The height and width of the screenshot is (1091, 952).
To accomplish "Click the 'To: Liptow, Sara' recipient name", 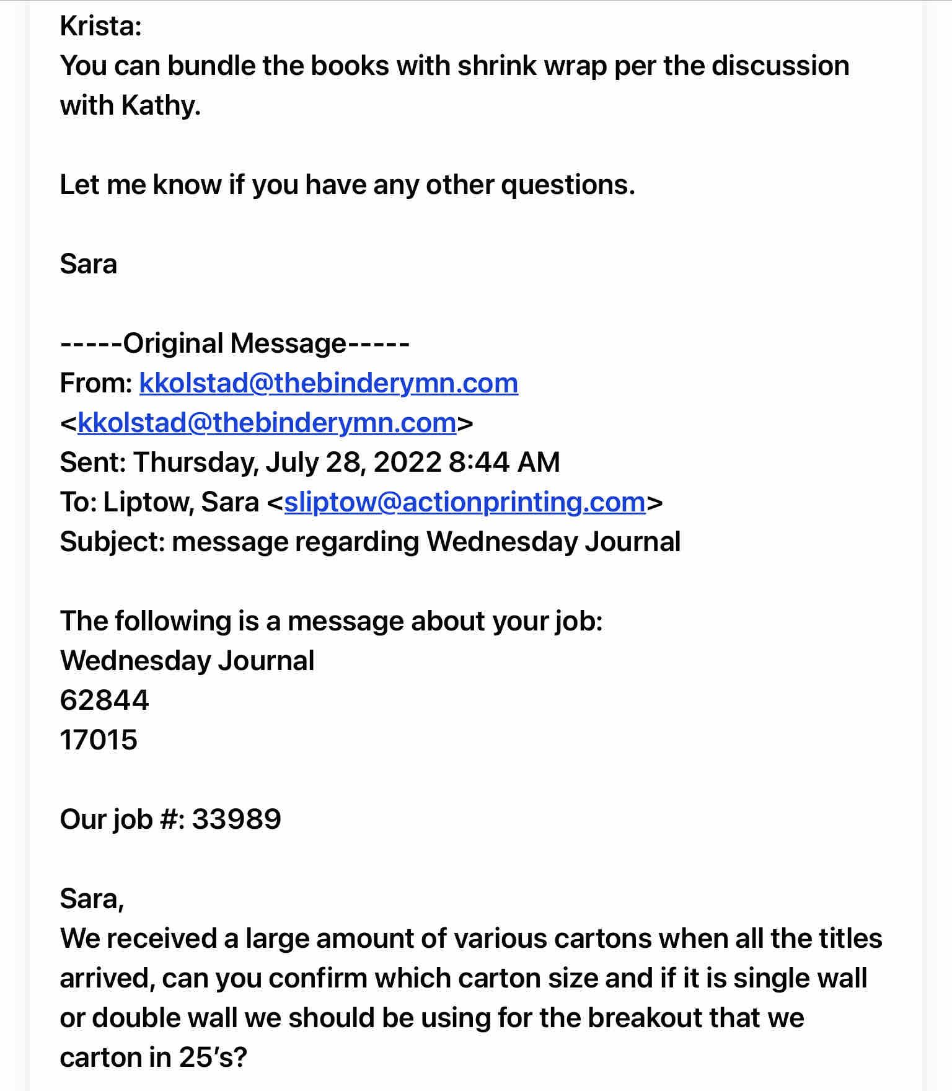I will (x=180, y=502).
